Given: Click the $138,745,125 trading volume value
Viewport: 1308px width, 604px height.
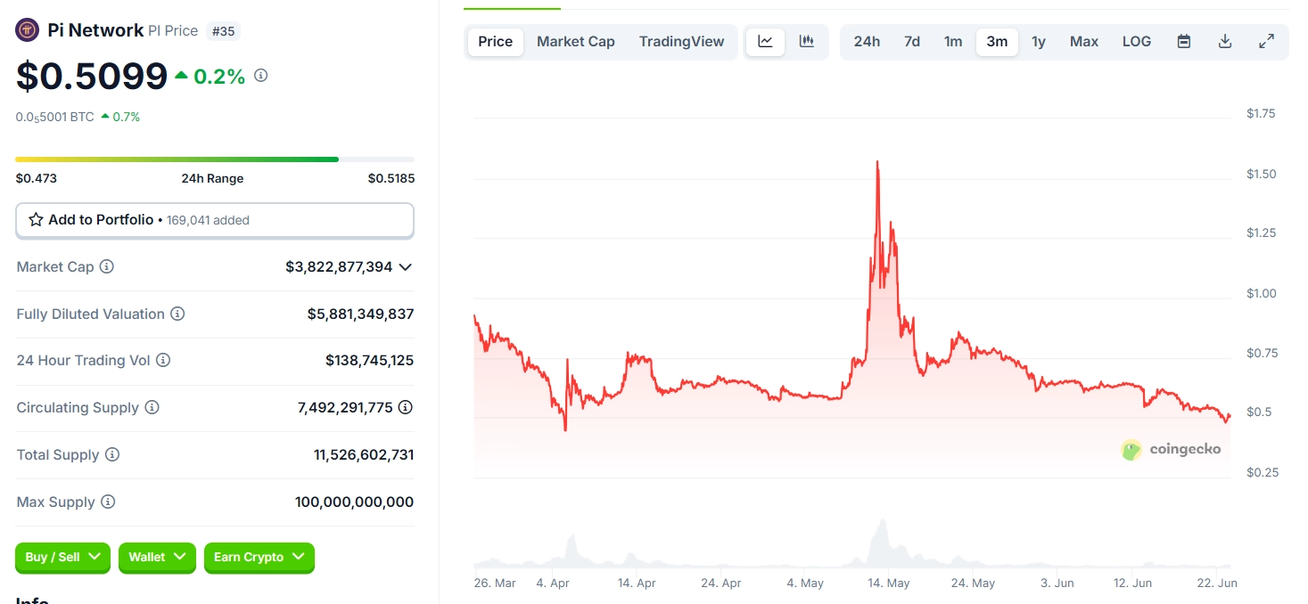Looking at the screenshot, I should (x=369, y=360).
